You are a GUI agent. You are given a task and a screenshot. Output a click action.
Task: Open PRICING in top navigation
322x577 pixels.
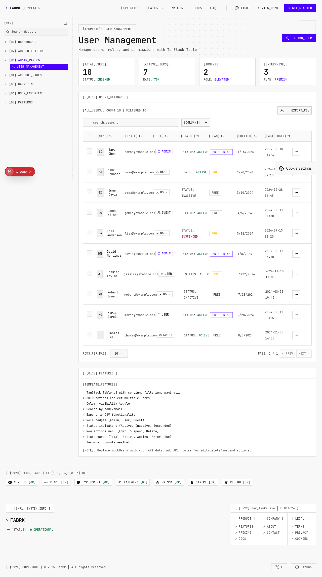click(x=178, y=8)
